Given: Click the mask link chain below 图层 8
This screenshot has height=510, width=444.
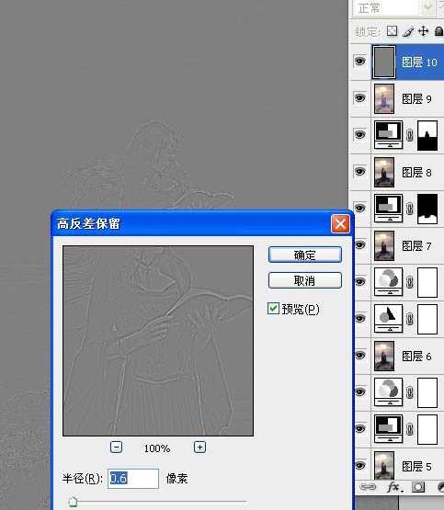Looking at the screenshot, I should (x=410, y=209).
